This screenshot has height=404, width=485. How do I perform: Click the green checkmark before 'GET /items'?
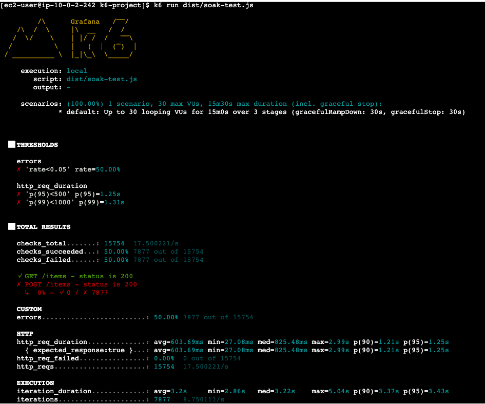point(20,276)
